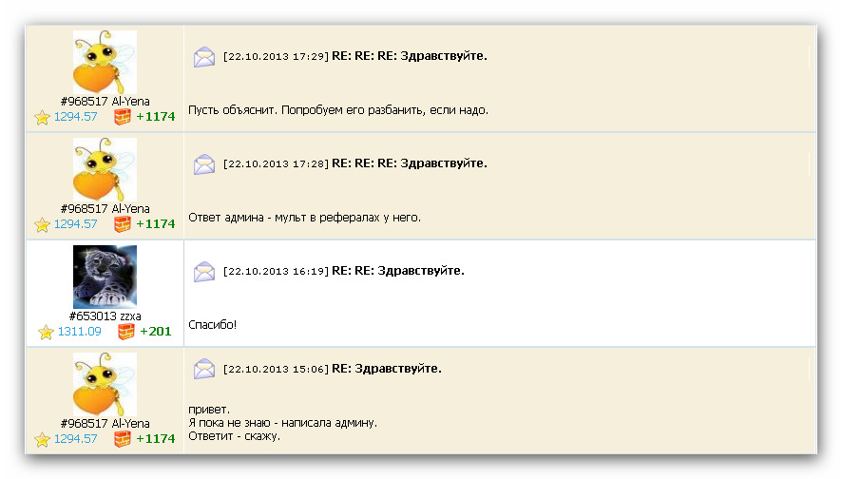Open the #653013 zzxa user profile
The image size is (842, 479).
(105, 316)
